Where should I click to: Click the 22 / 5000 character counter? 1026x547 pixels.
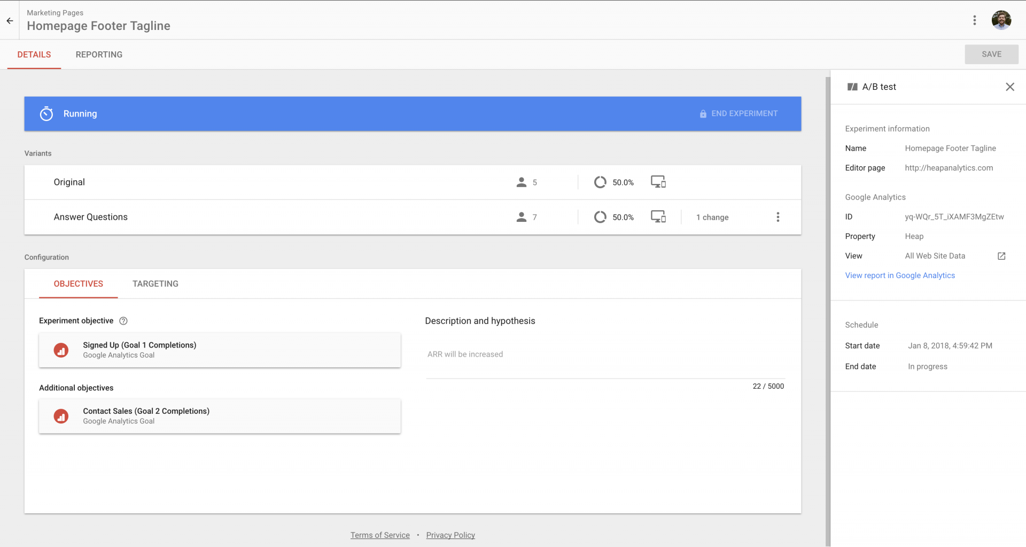pyautogui.click(x=768, y=386)
